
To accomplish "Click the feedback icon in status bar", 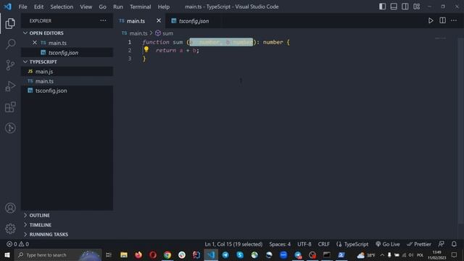I will (441, 244).
